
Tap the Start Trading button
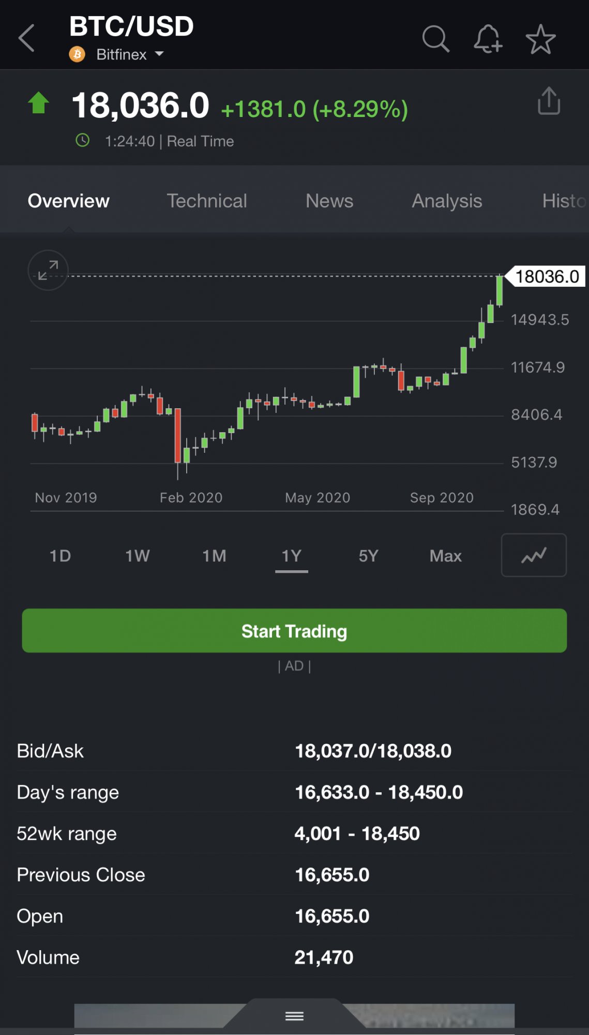coord(294,631)
